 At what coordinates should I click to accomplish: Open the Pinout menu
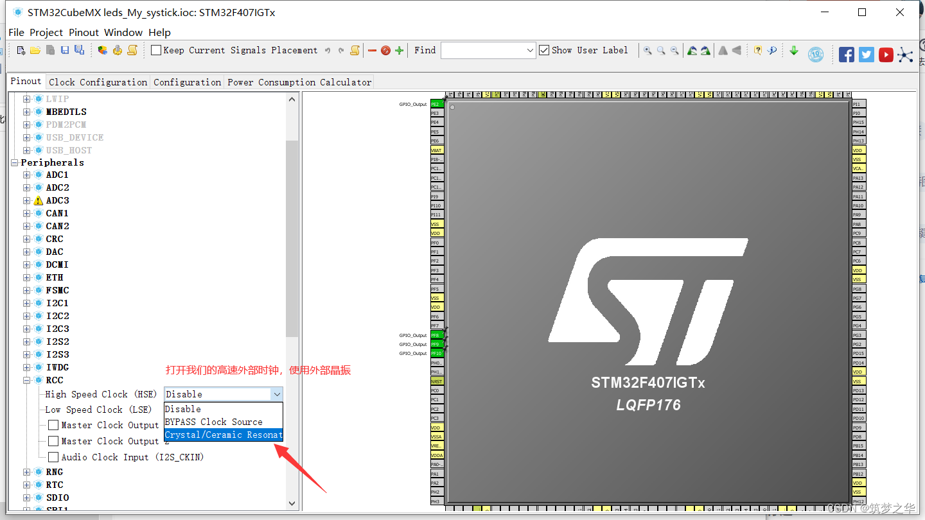[84, 32]
